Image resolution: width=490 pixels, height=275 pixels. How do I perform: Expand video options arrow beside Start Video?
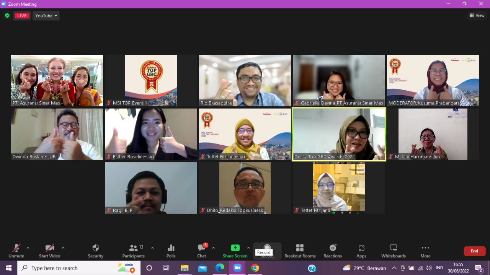63,248
